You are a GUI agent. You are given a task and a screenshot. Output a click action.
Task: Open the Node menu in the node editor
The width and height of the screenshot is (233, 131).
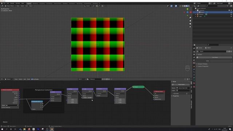coord(28,79)
